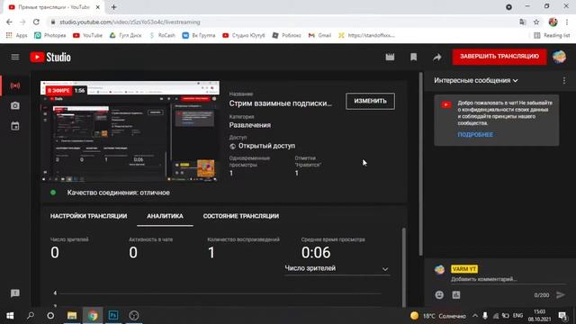576x324 pixels.
Task: Open the Apps bookmark shortcut
Action: [x=16, y=35]
